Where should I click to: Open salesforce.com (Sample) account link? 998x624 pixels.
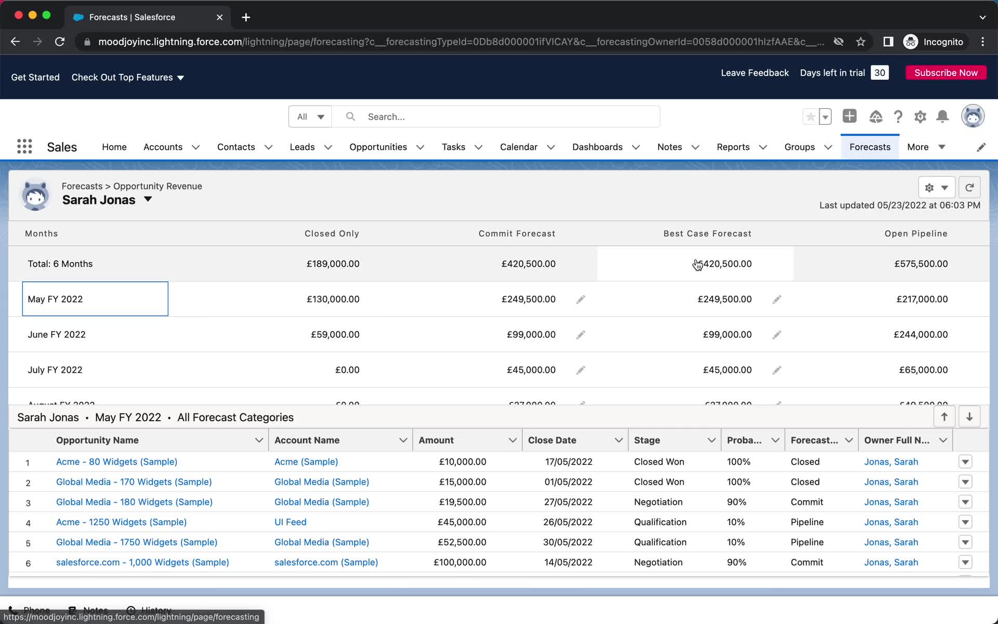coord(326,562)
